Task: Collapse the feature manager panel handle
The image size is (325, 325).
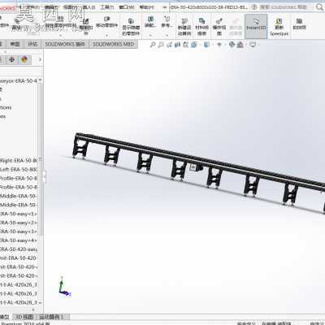Action: [x=45, y=176]
